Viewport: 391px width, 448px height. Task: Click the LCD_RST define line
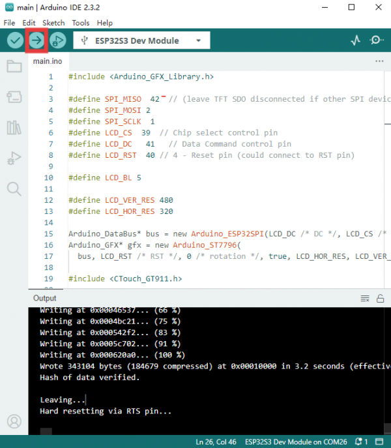[212, 155]
